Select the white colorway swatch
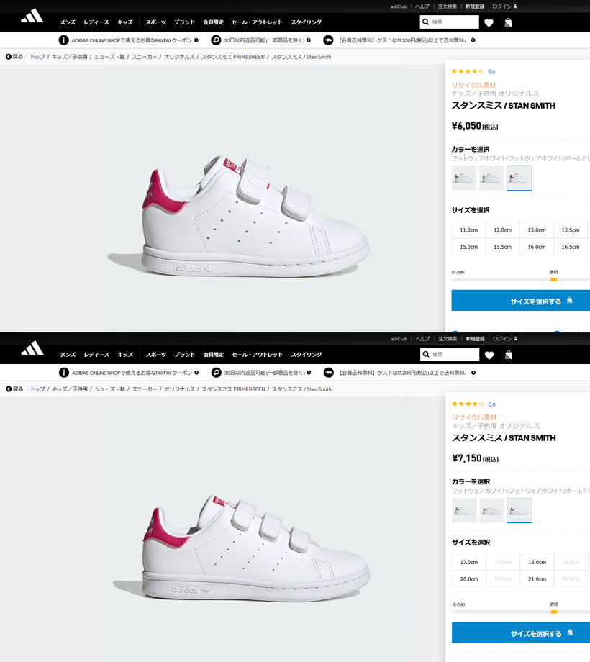The height and width of the screenshot is (662, 590). 519,177
